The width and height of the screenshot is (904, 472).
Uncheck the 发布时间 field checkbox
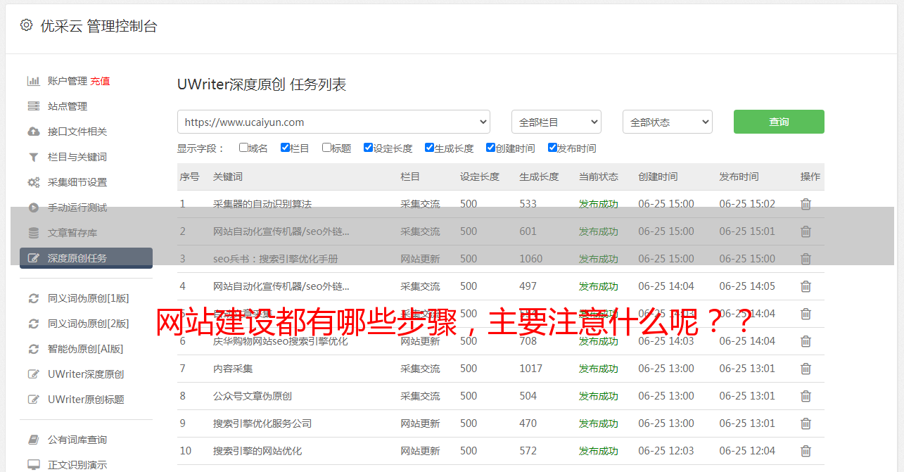click(x=552, y=148)
